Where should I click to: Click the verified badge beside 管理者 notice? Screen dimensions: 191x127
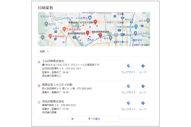(x=43, y=65)
